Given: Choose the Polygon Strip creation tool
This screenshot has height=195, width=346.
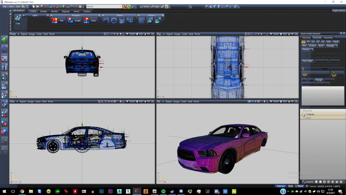Looking at the screenshot, I should [x=90, y=21].
